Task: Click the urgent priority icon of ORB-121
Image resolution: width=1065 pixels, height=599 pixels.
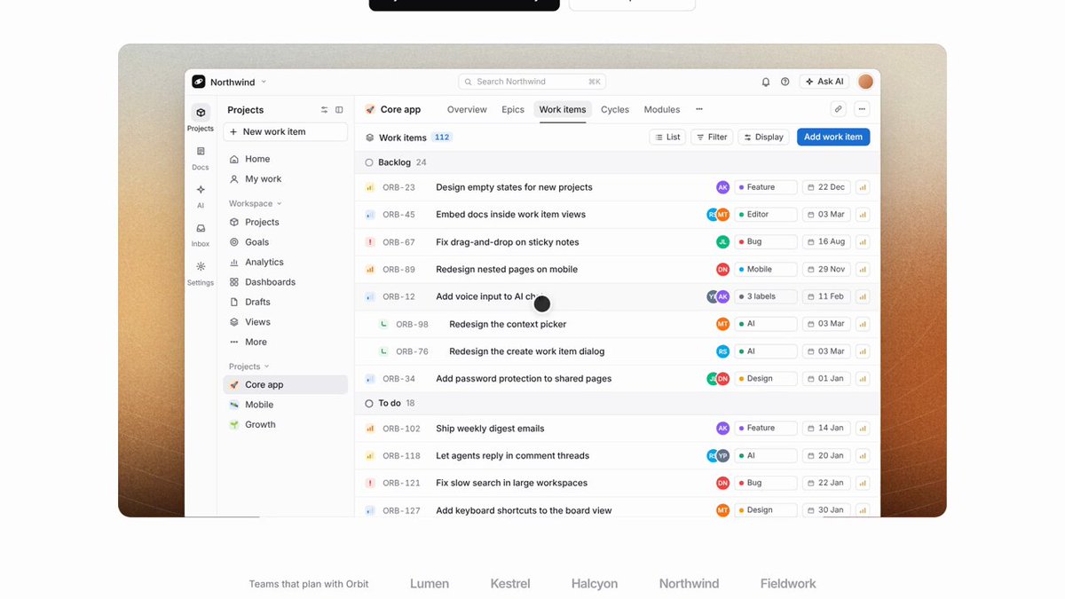Action: click(x=370, y=483)
